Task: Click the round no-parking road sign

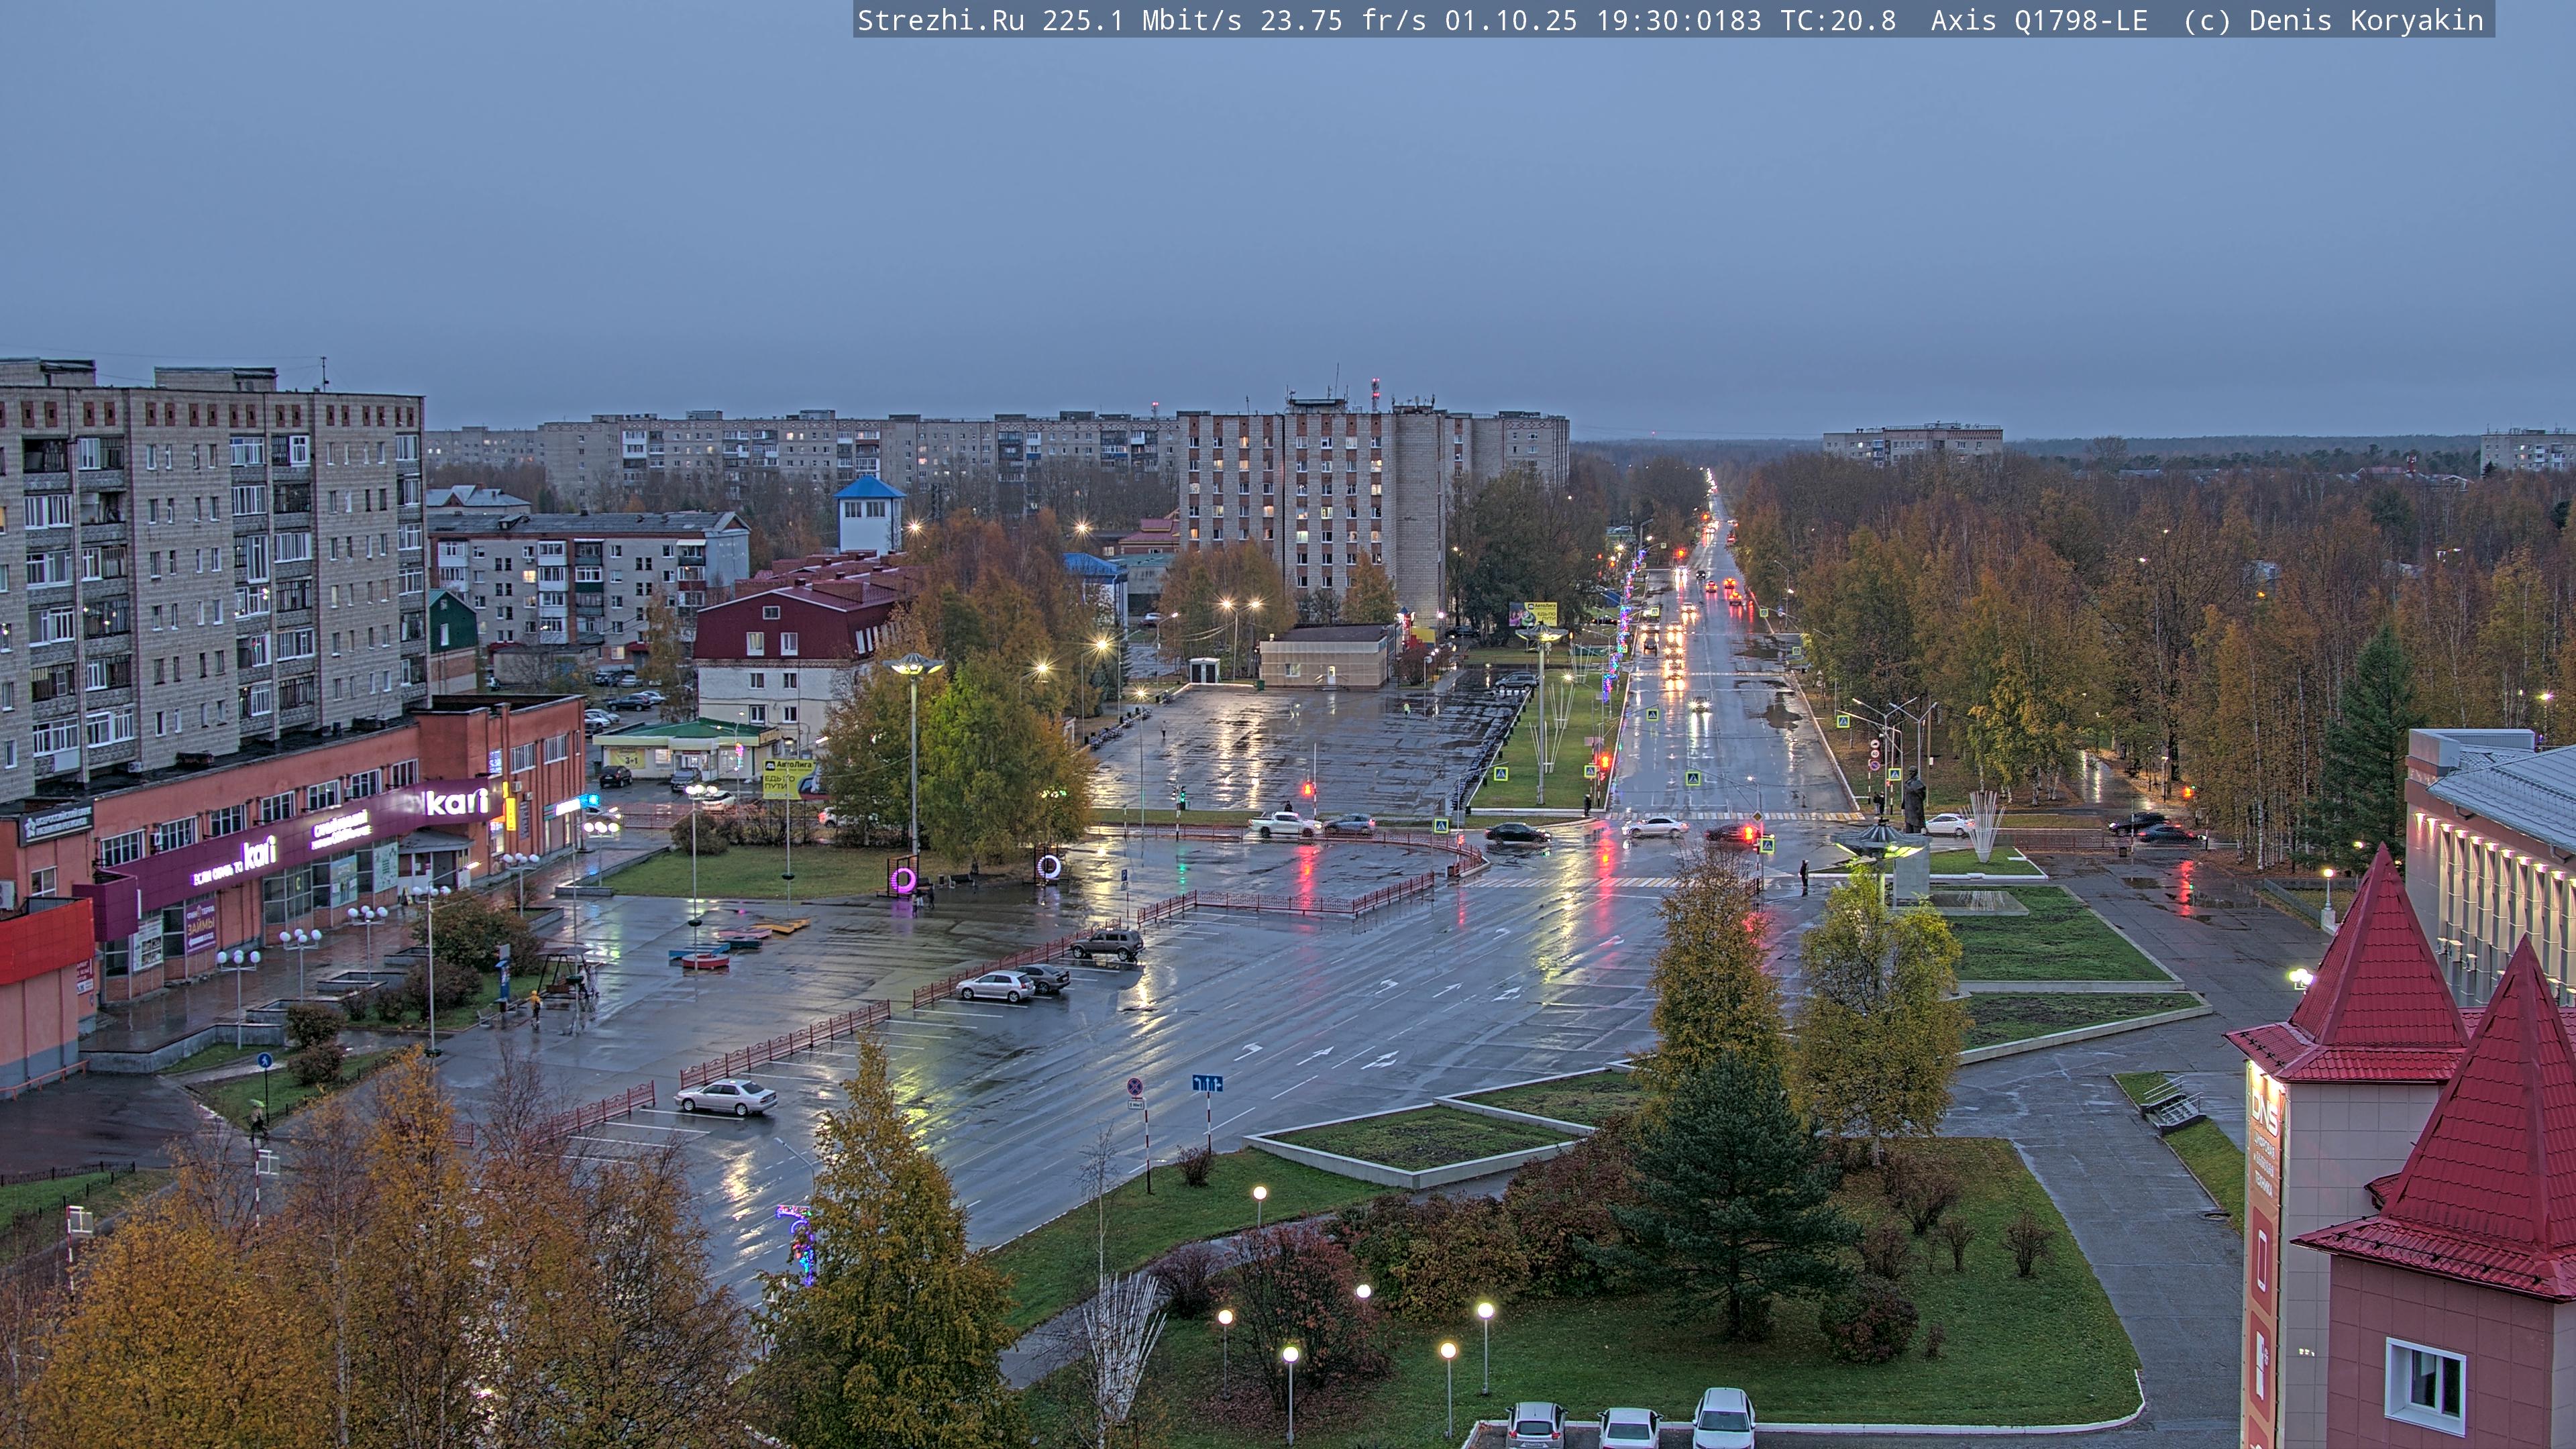Action: pos(1135,1086)
